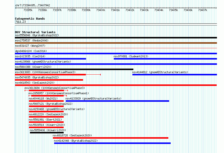Click the black nsv5860388 variant bar
Screen dimensions: 224x153
point(74,69)
